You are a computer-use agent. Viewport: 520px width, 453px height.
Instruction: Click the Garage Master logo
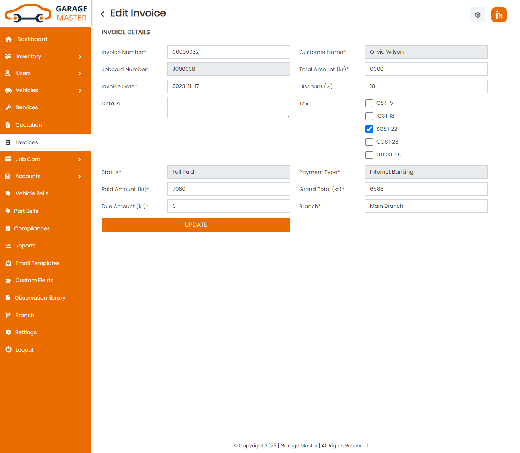pyautogui.click(x=46, y=13)
